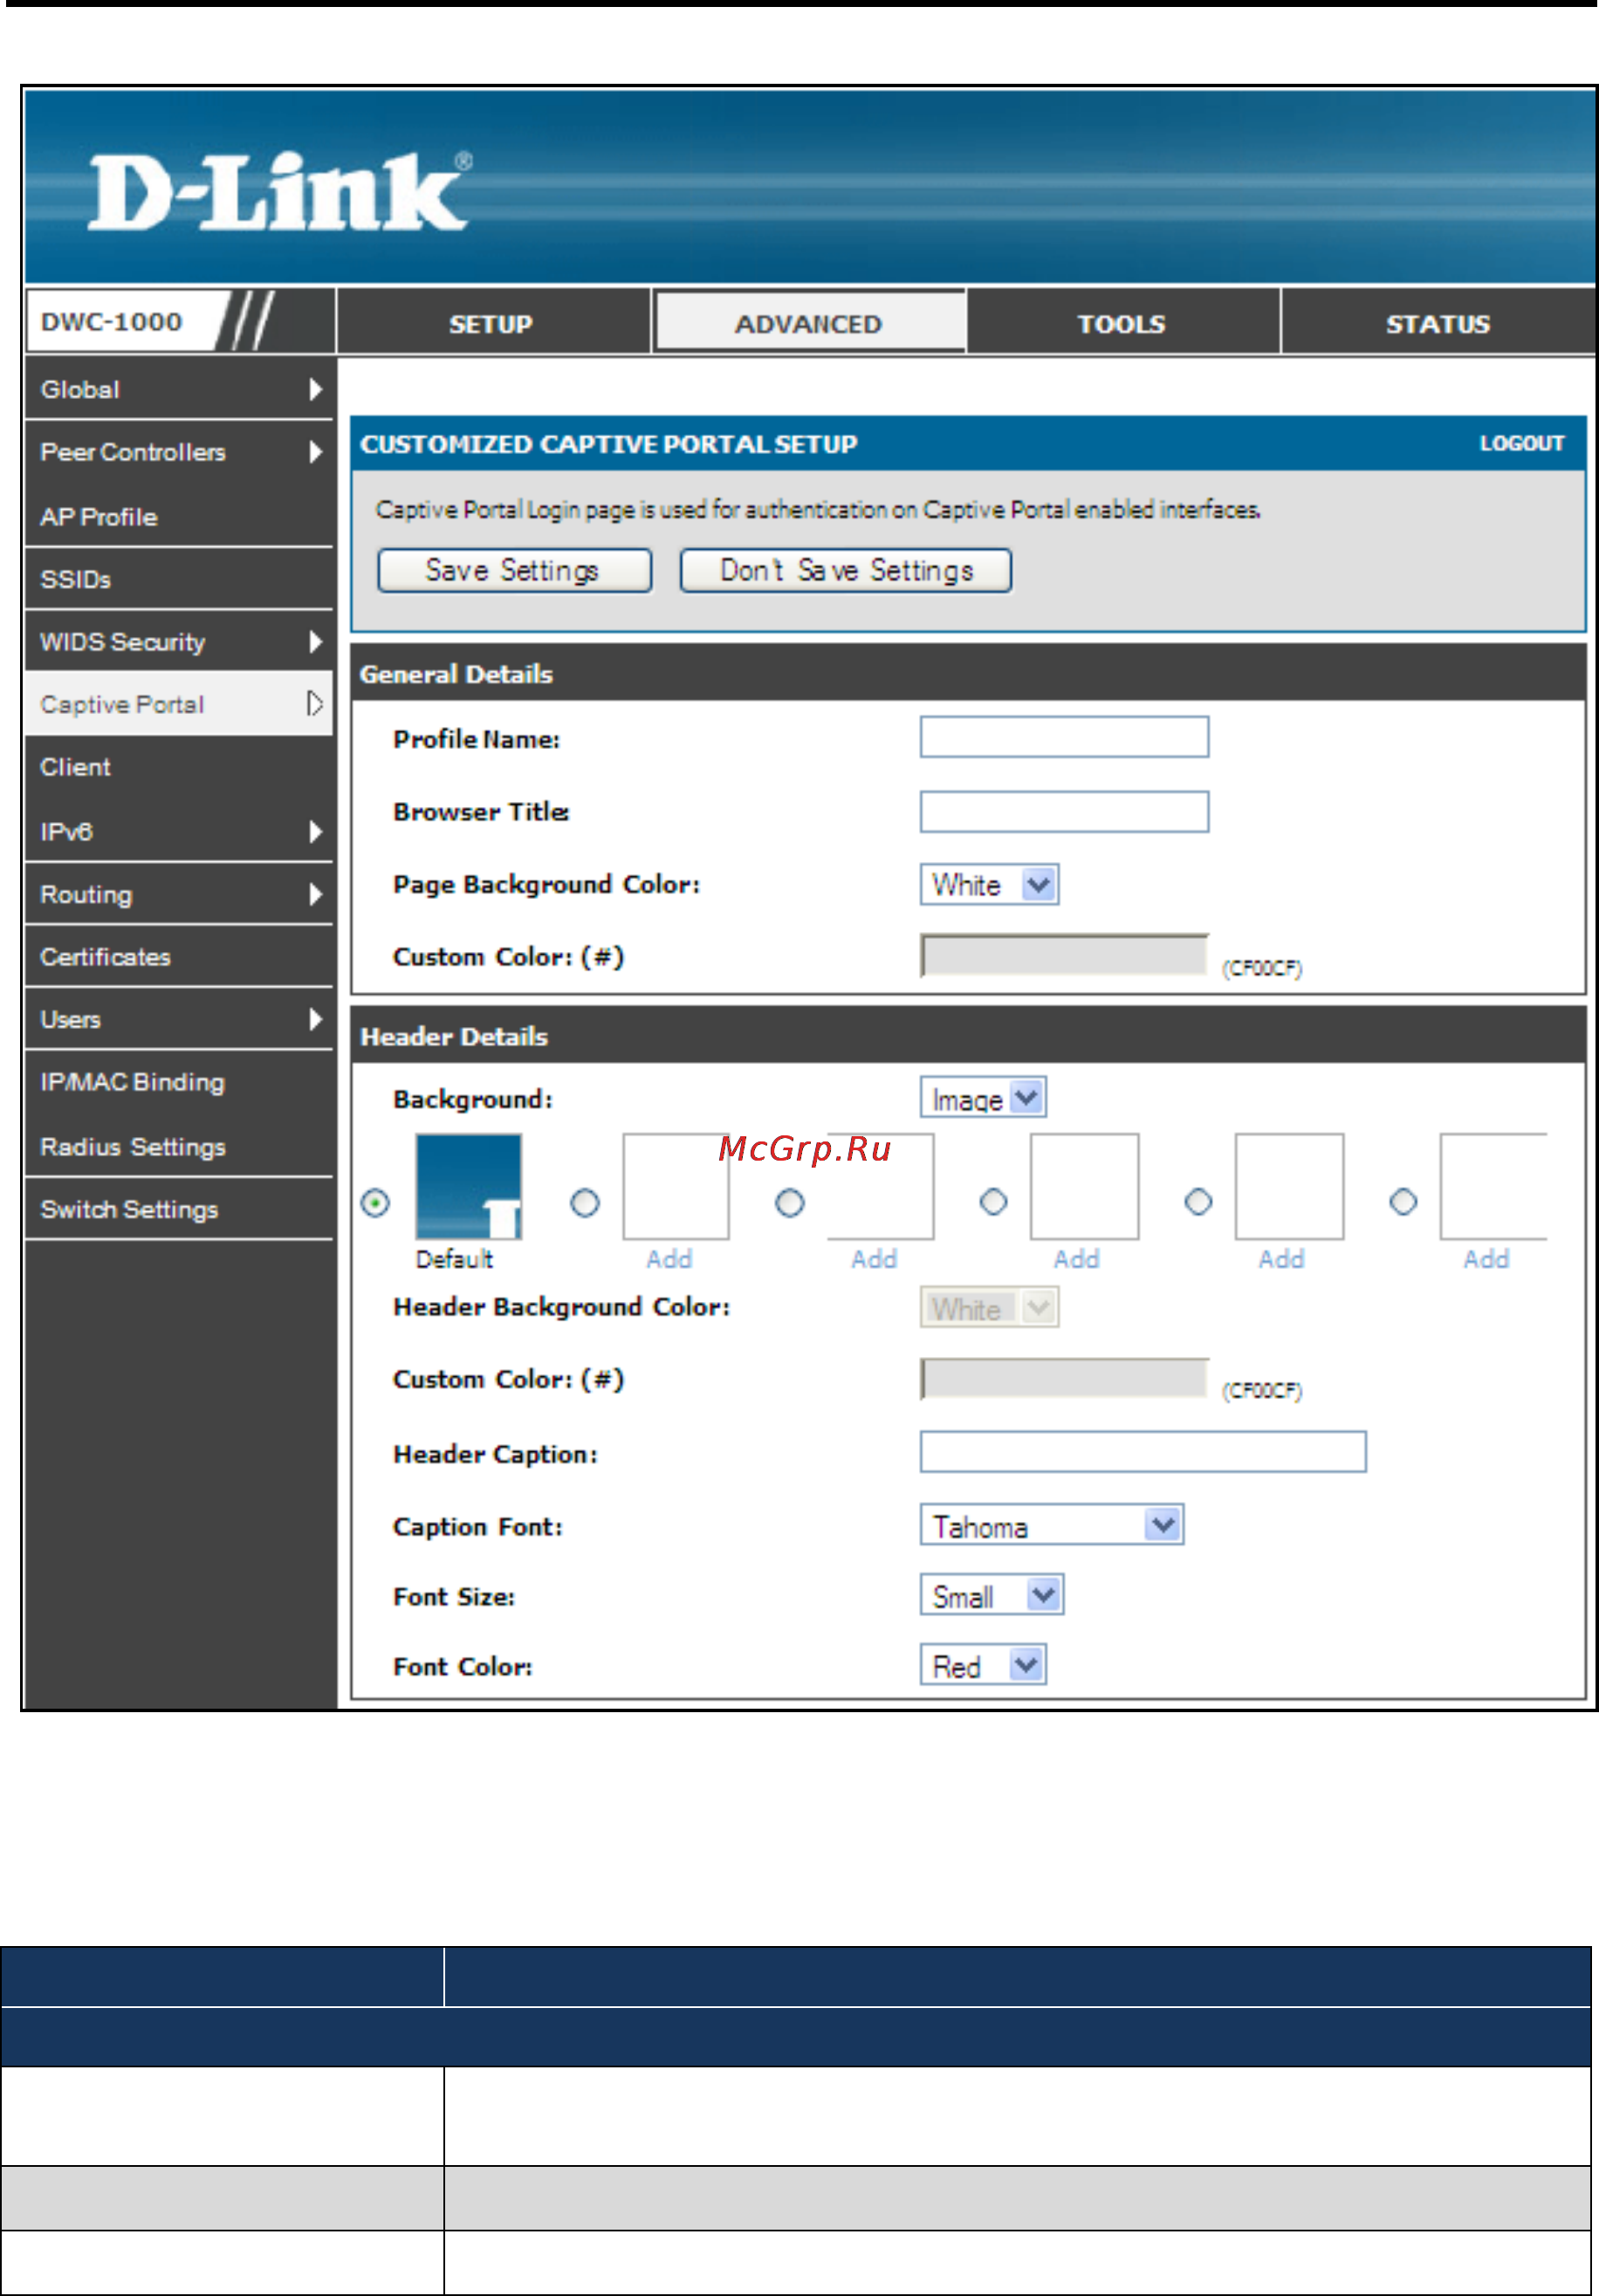Click Header Details Custom Color field

click(x=1064, y=1378)
